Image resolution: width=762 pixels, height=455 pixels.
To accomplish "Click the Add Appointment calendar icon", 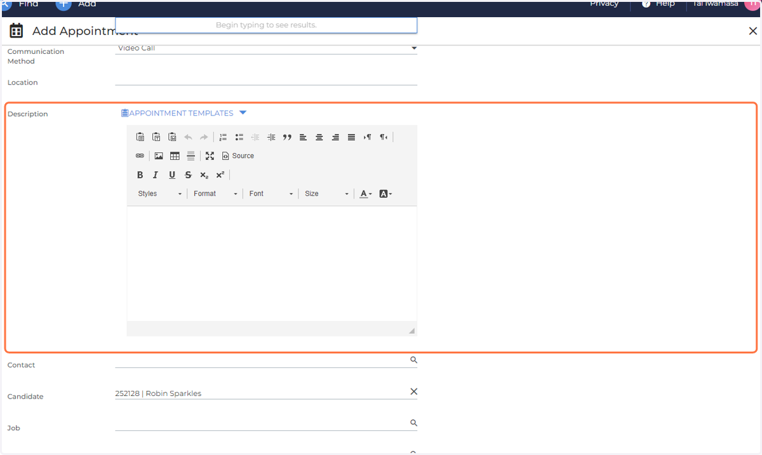I will [17, 30].
